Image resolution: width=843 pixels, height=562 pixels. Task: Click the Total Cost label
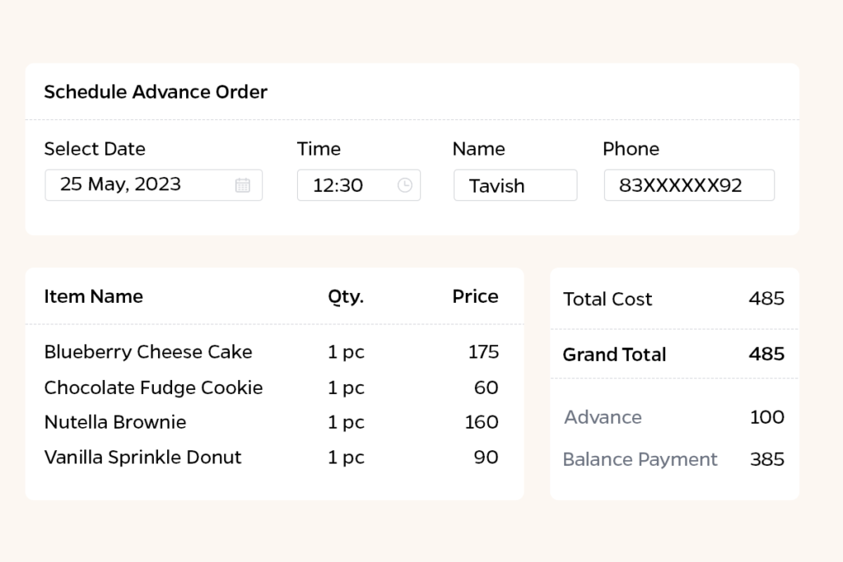point(607,300)
